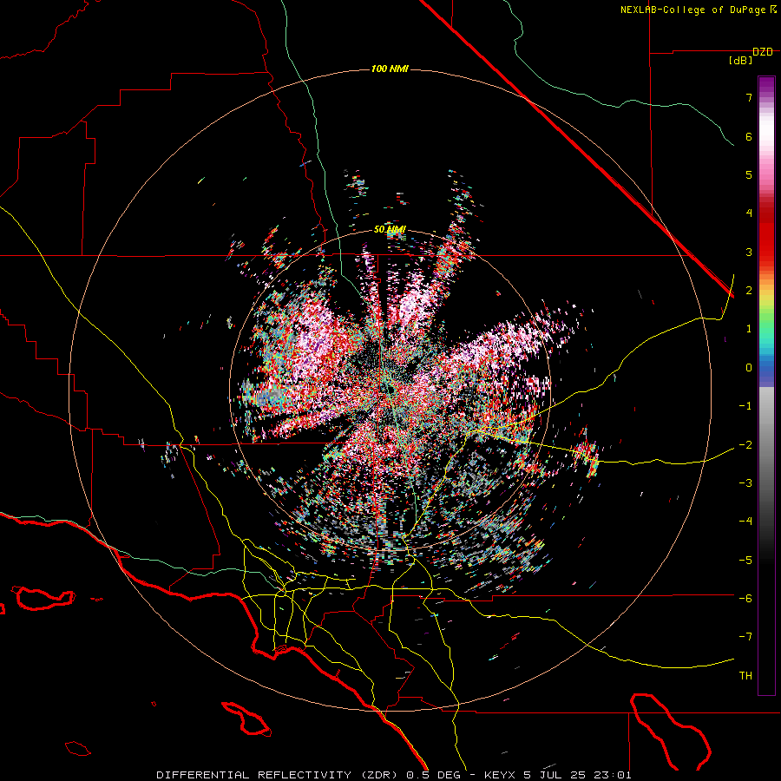Click the TH label on the color scale
This screenshot has height=781, width=781.
tap(745, 676)
